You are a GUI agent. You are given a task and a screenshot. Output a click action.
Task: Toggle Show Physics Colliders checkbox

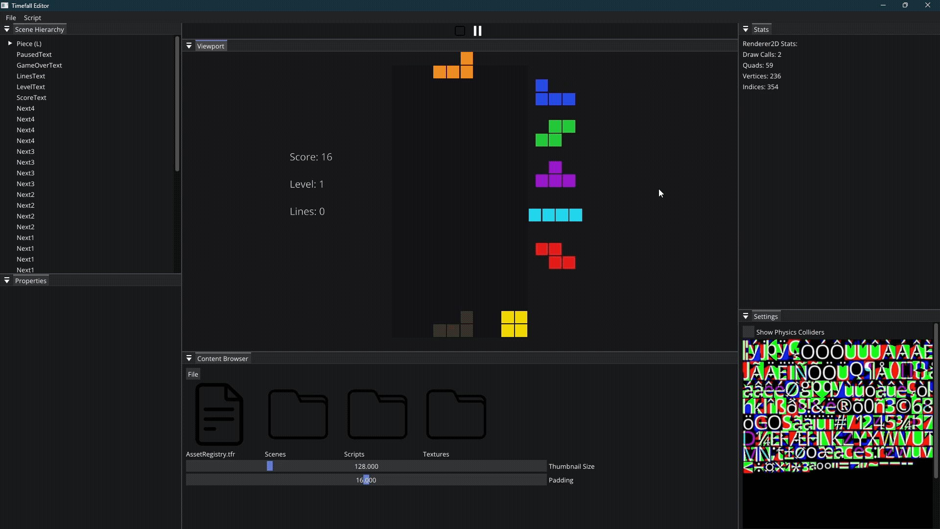pos(748,332)
